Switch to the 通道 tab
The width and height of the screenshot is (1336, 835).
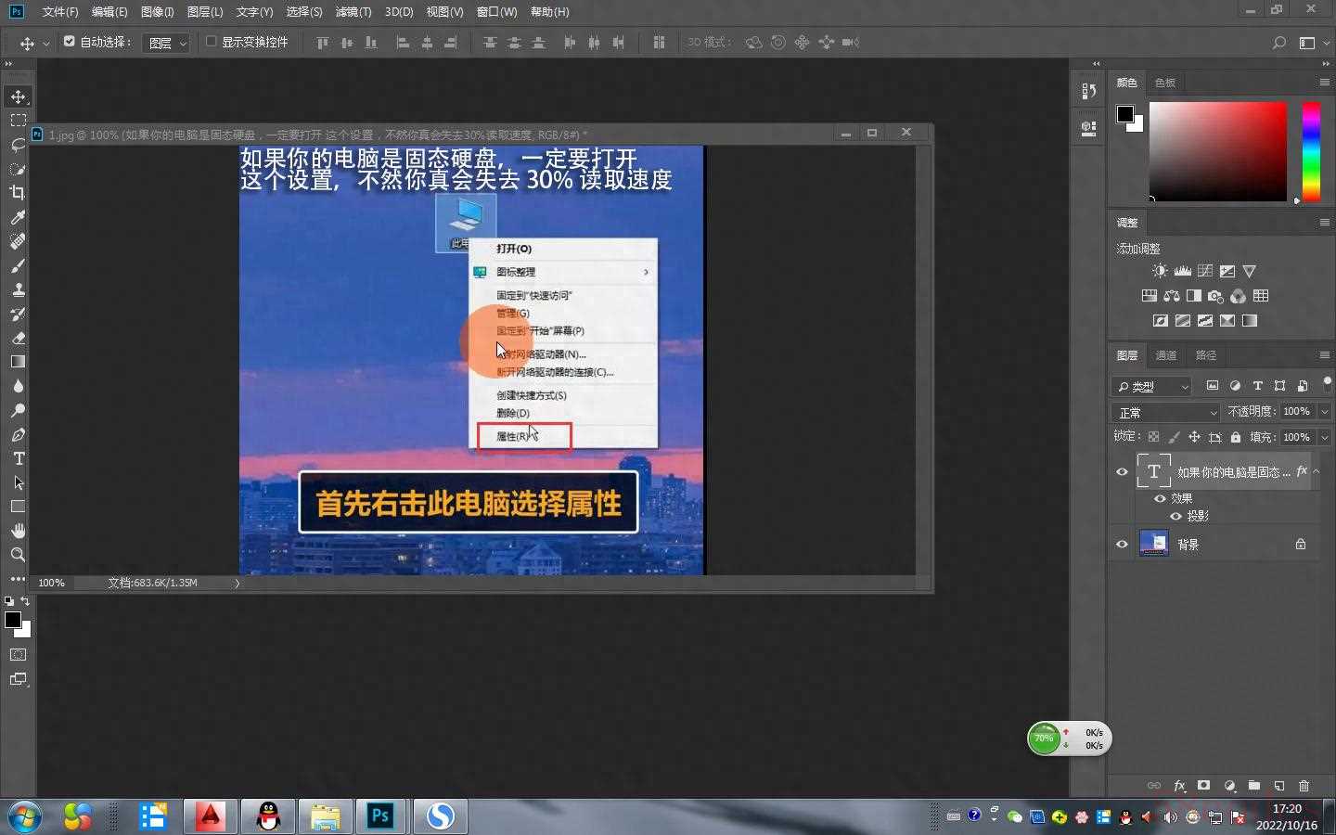tap(1166, 355)
